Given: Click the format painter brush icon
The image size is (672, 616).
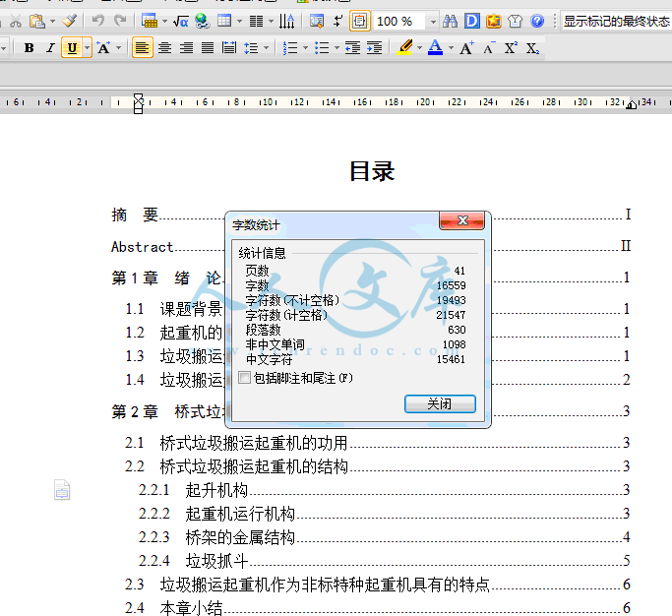Looking at the screenshot, I should (x=69, y=21).
